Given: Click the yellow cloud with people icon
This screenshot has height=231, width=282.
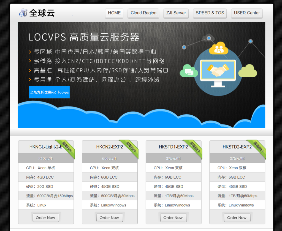Looking at the screenshot, I should click(219, 49).
